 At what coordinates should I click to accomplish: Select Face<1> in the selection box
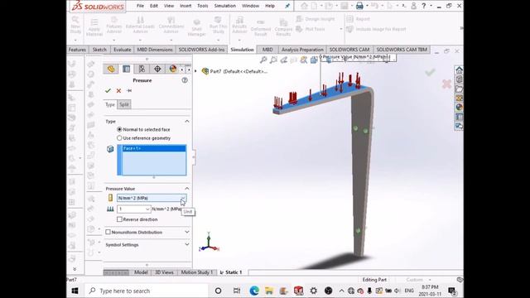(x=154, y=148)
